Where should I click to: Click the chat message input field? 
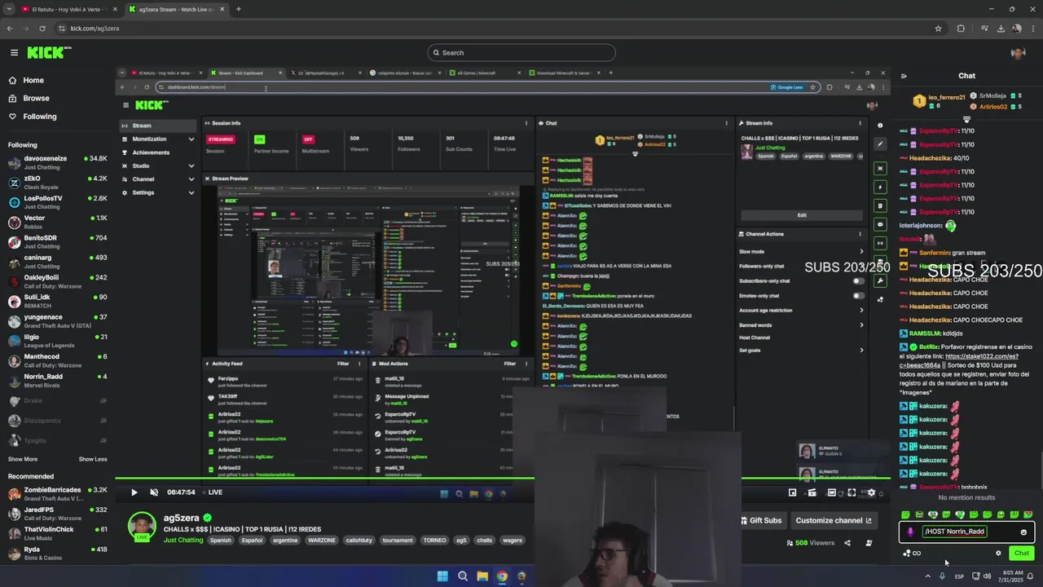[x=967, y=532]
